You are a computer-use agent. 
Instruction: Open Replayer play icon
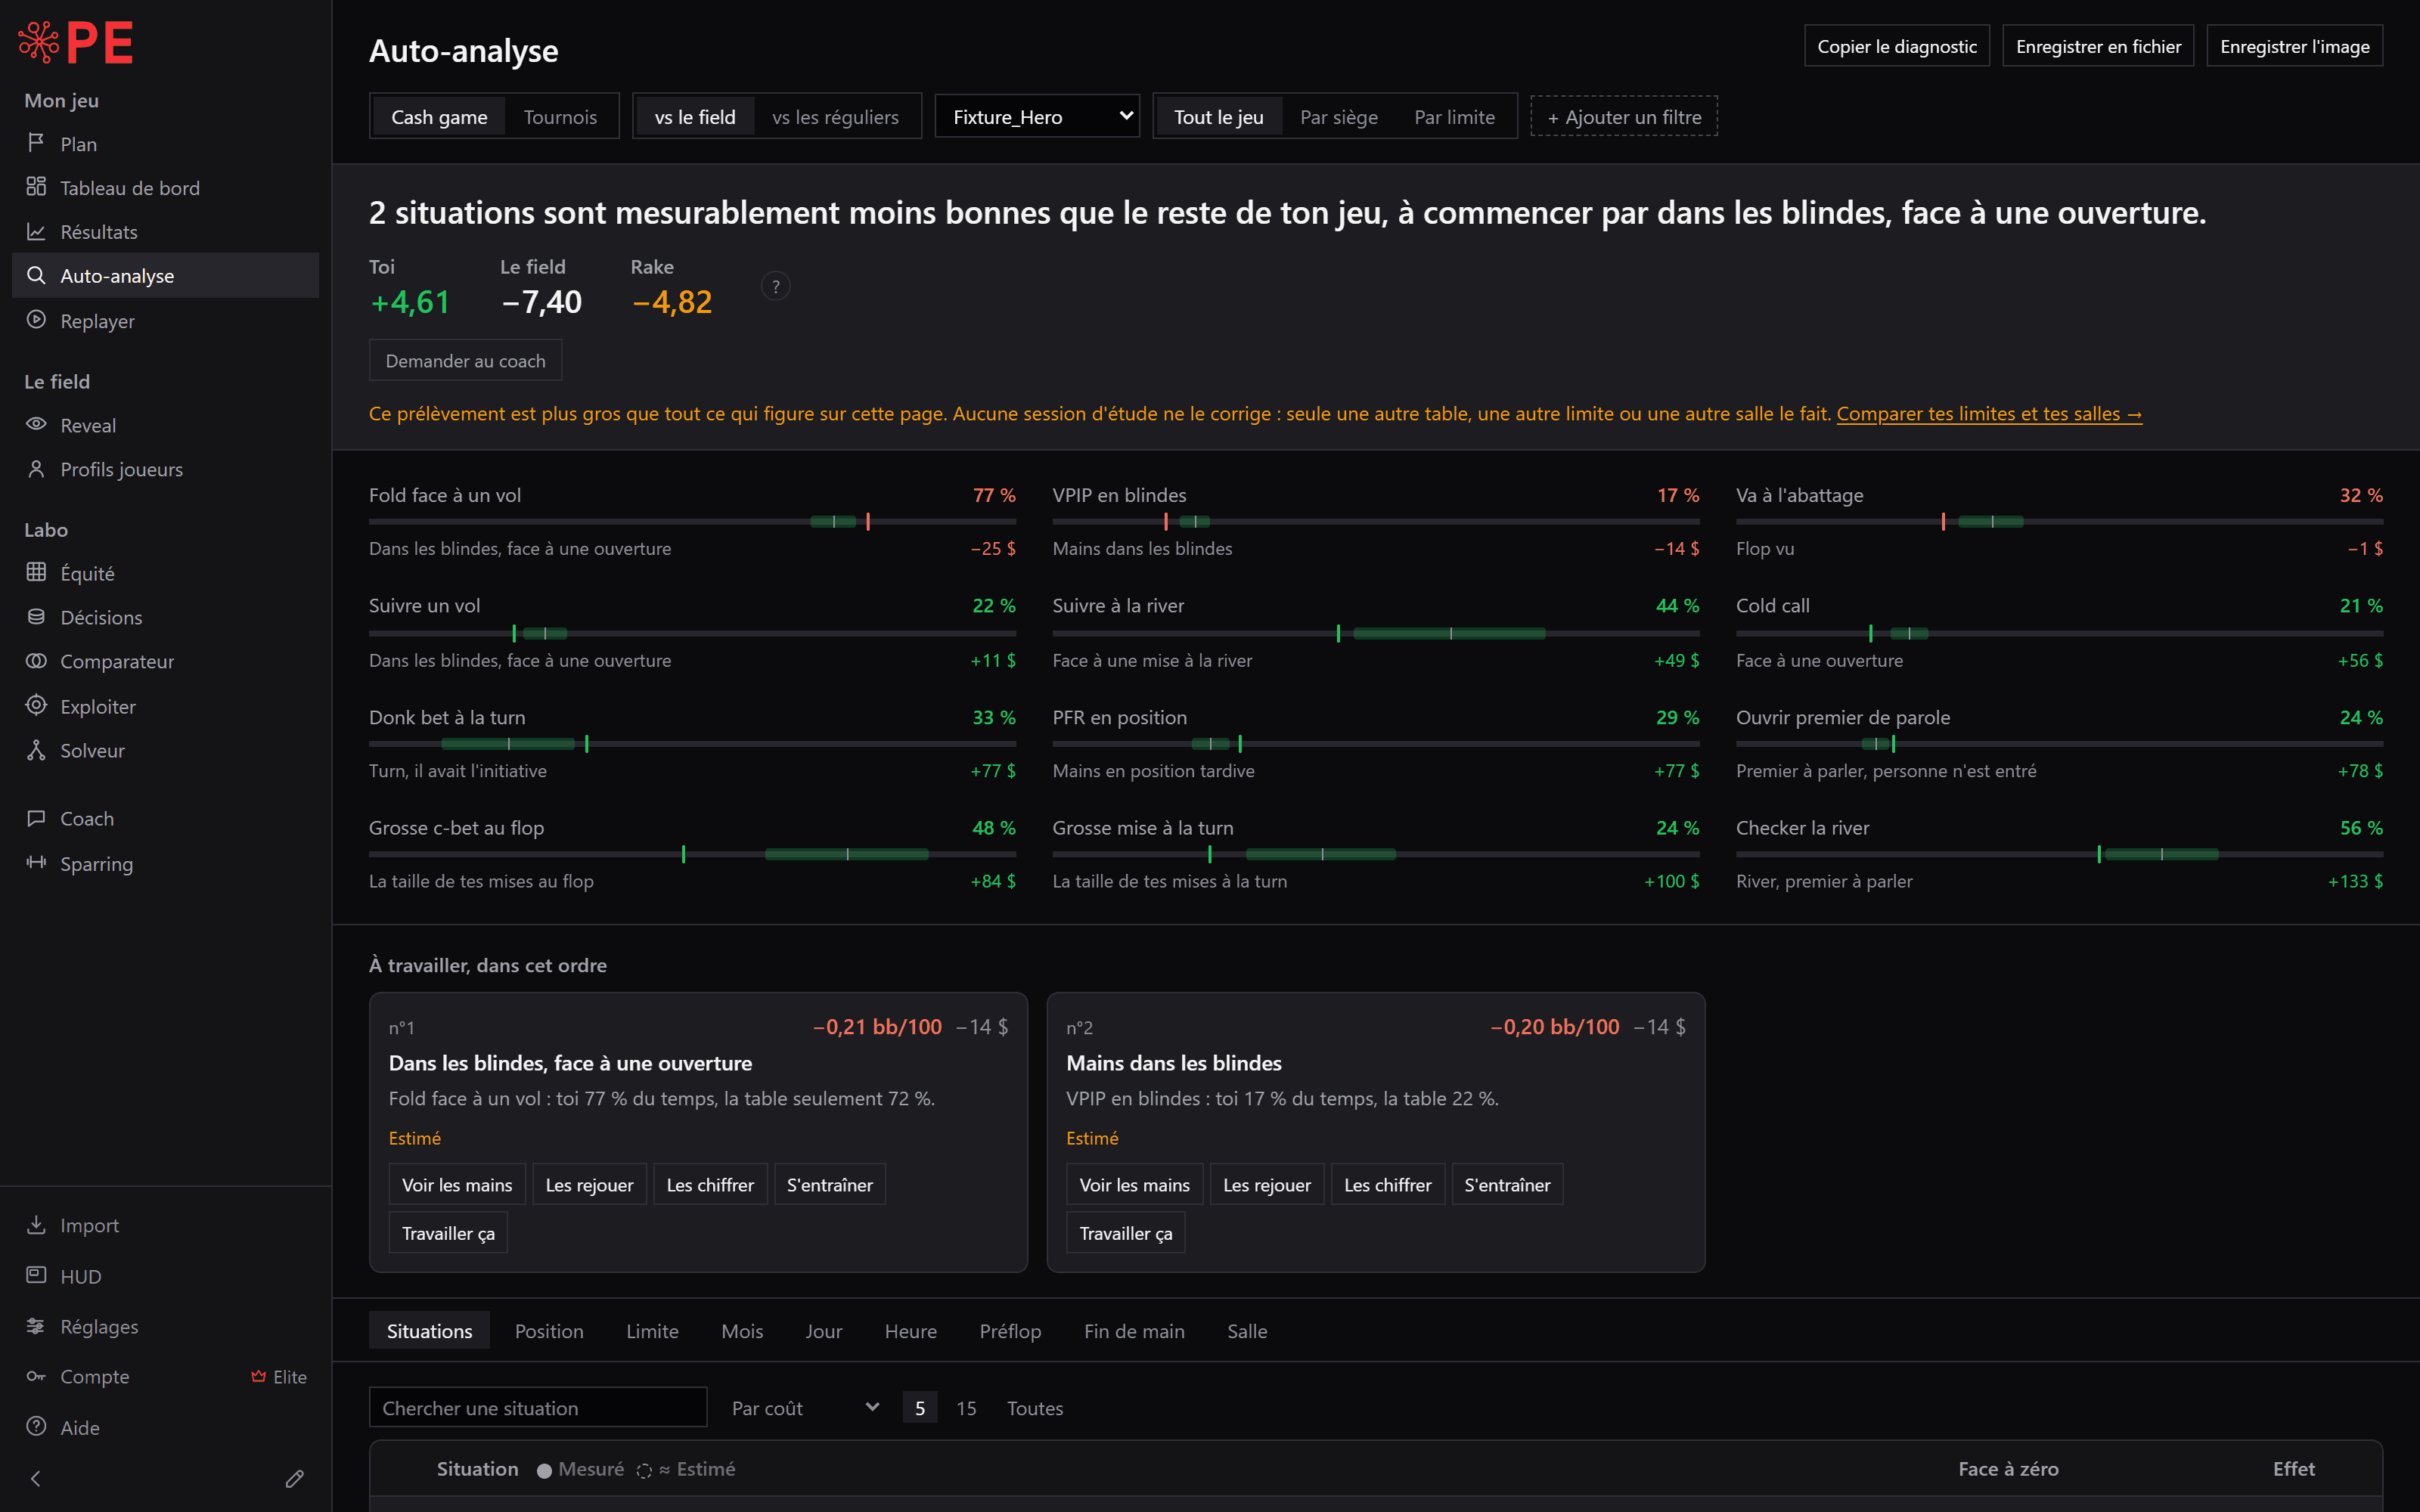click(36, 320)
